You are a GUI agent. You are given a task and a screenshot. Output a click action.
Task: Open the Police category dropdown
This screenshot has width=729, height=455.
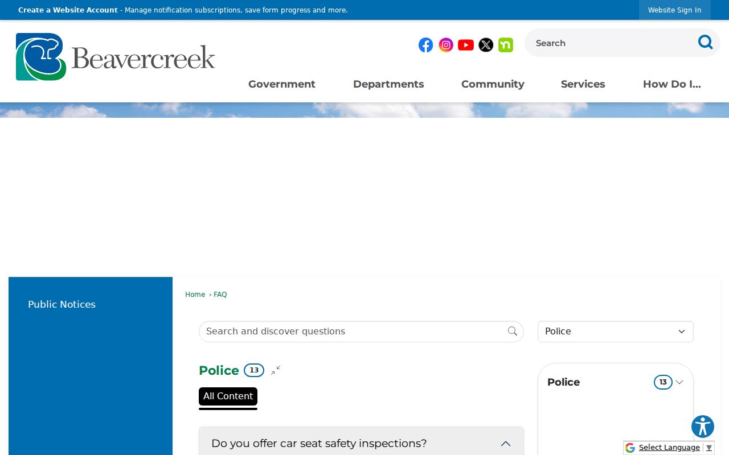tap(616, 332)
